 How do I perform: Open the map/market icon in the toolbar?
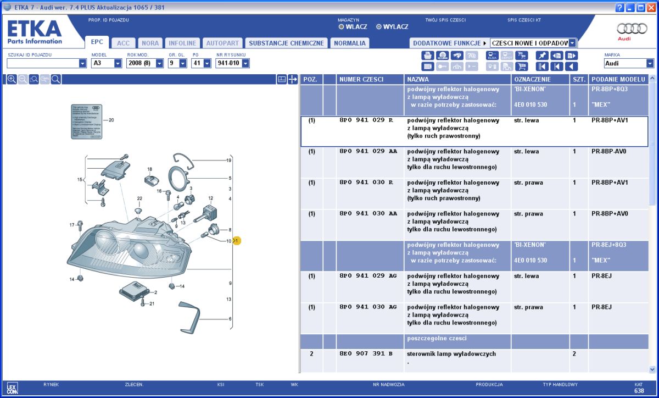click(457, 56)
